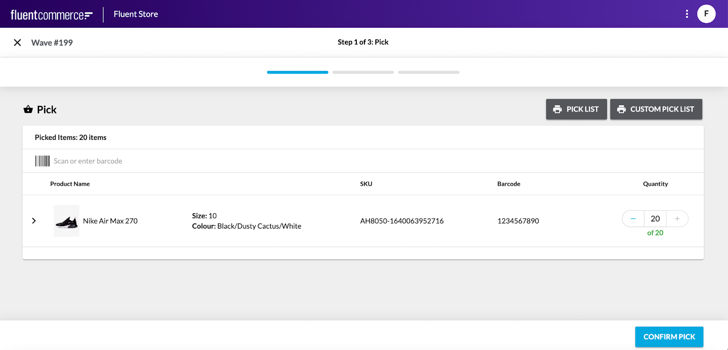Viewport: 728px width, 350px height.
Task: Click the fluentcommerce logo
Action: coord(51,15)
